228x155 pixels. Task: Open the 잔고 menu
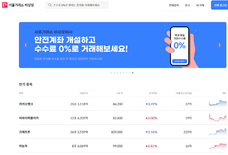click(187, 5)
